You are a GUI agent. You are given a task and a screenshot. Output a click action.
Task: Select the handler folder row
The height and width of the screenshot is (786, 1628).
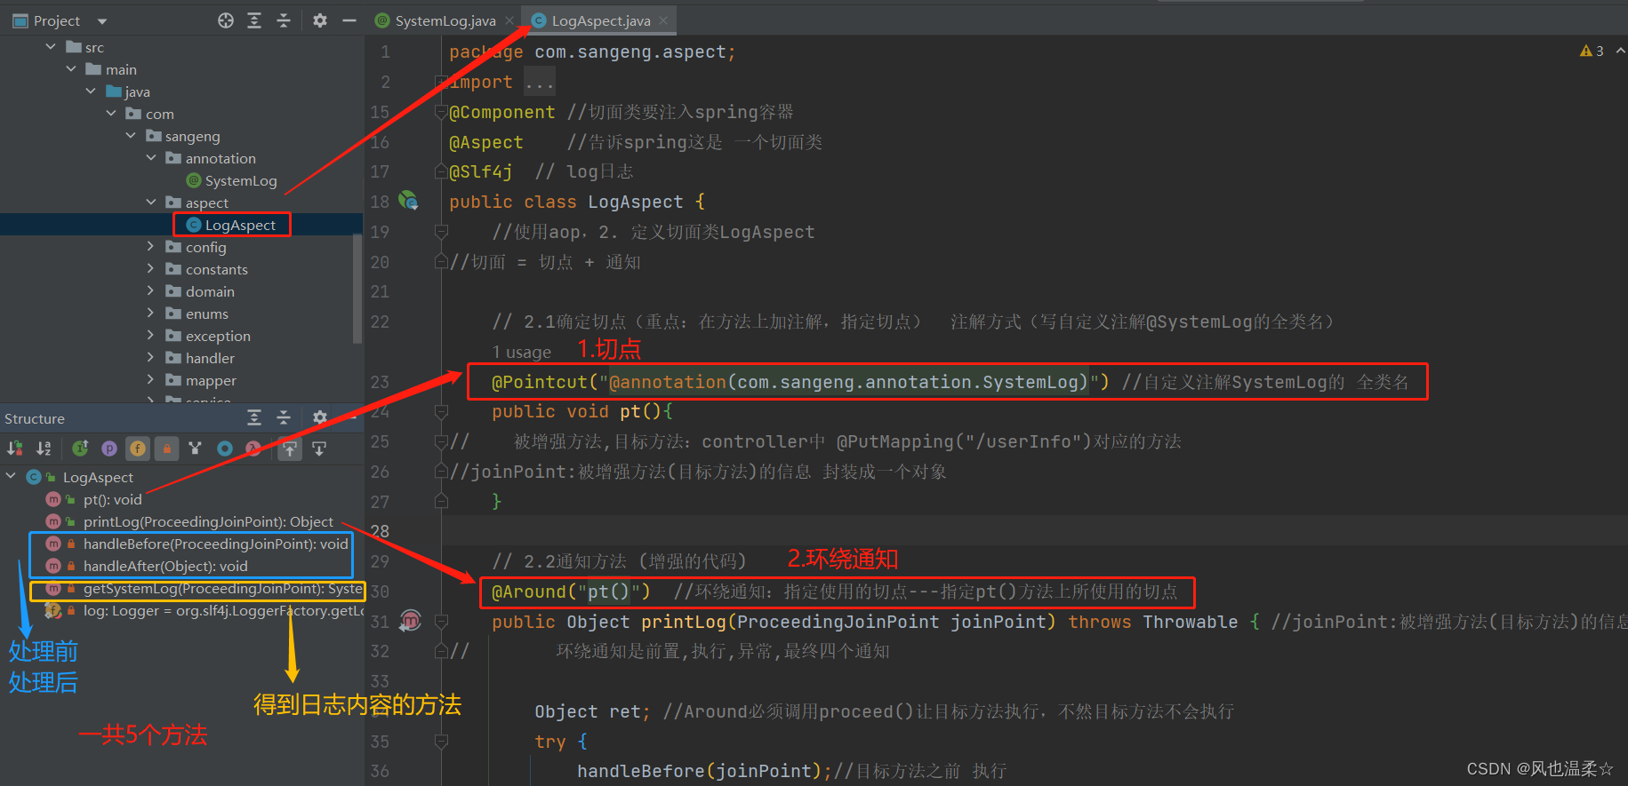pyautogui.click(x=181, y=358)
